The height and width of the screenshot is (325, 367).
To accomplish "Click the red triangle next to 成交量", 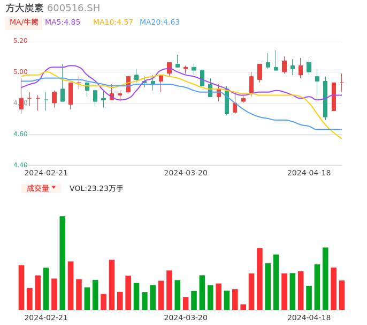I will pos(53,188).
